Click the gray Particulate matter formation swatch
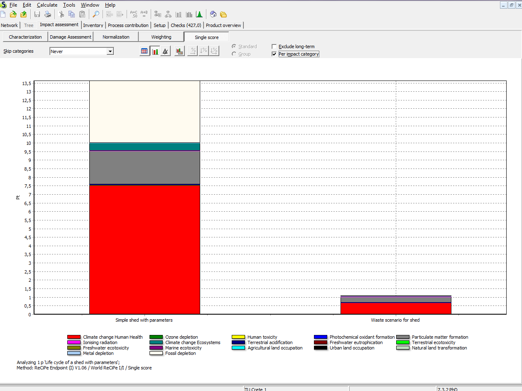The image size is (522, 391). [x=403, y=337]
